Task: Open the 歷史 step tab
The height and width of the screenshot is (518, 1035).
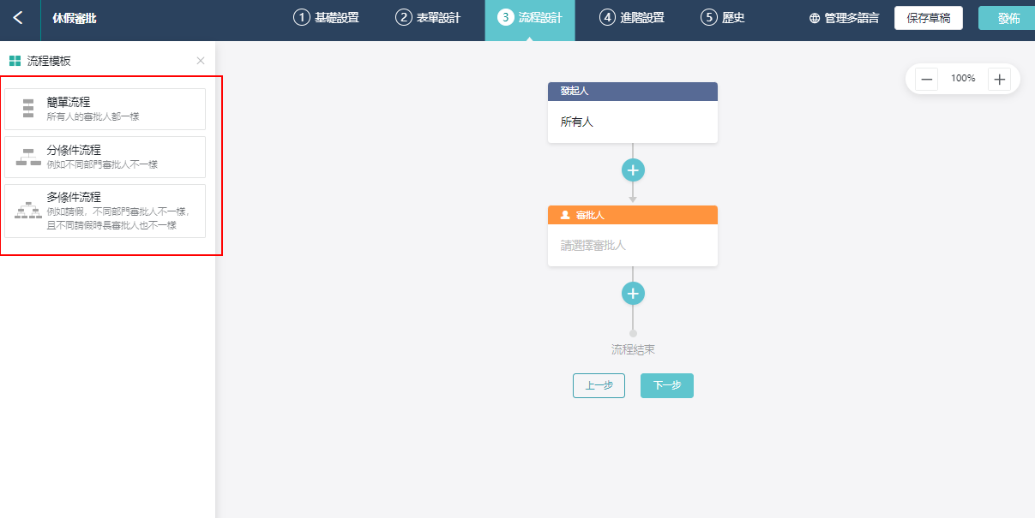Action: (x=722, y=18)
